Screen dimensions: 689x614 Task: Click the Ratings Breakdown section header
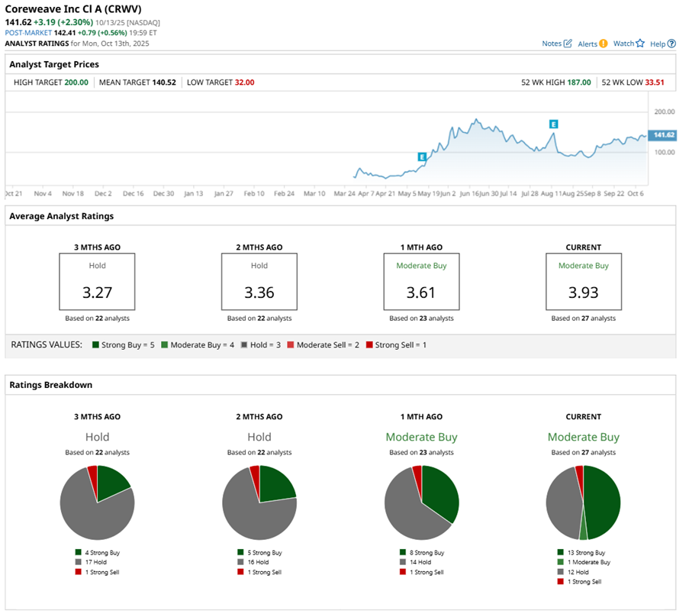[x=50, y=385]
